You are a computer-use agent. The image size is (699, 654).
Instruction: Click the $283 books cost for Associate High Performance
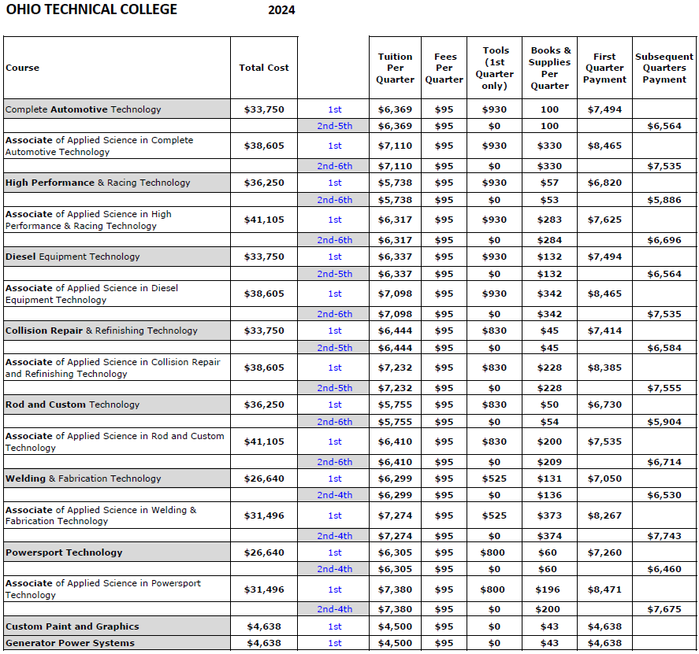549,220
